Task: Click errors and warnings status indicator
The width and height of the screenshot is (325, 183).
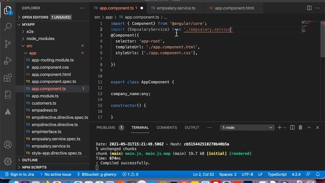Action: (130, 174)
